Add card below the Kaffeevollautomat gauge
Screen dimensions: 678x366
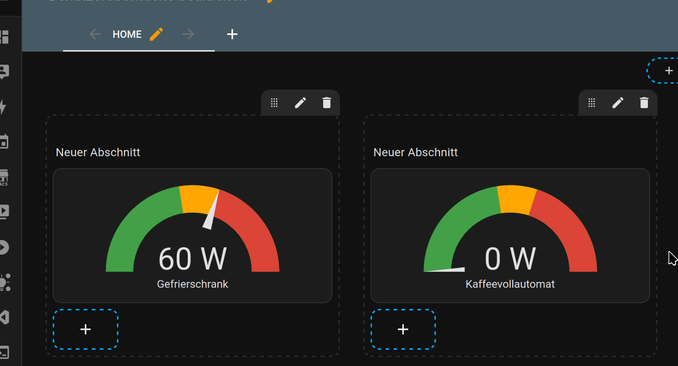(x=403, y=329)
